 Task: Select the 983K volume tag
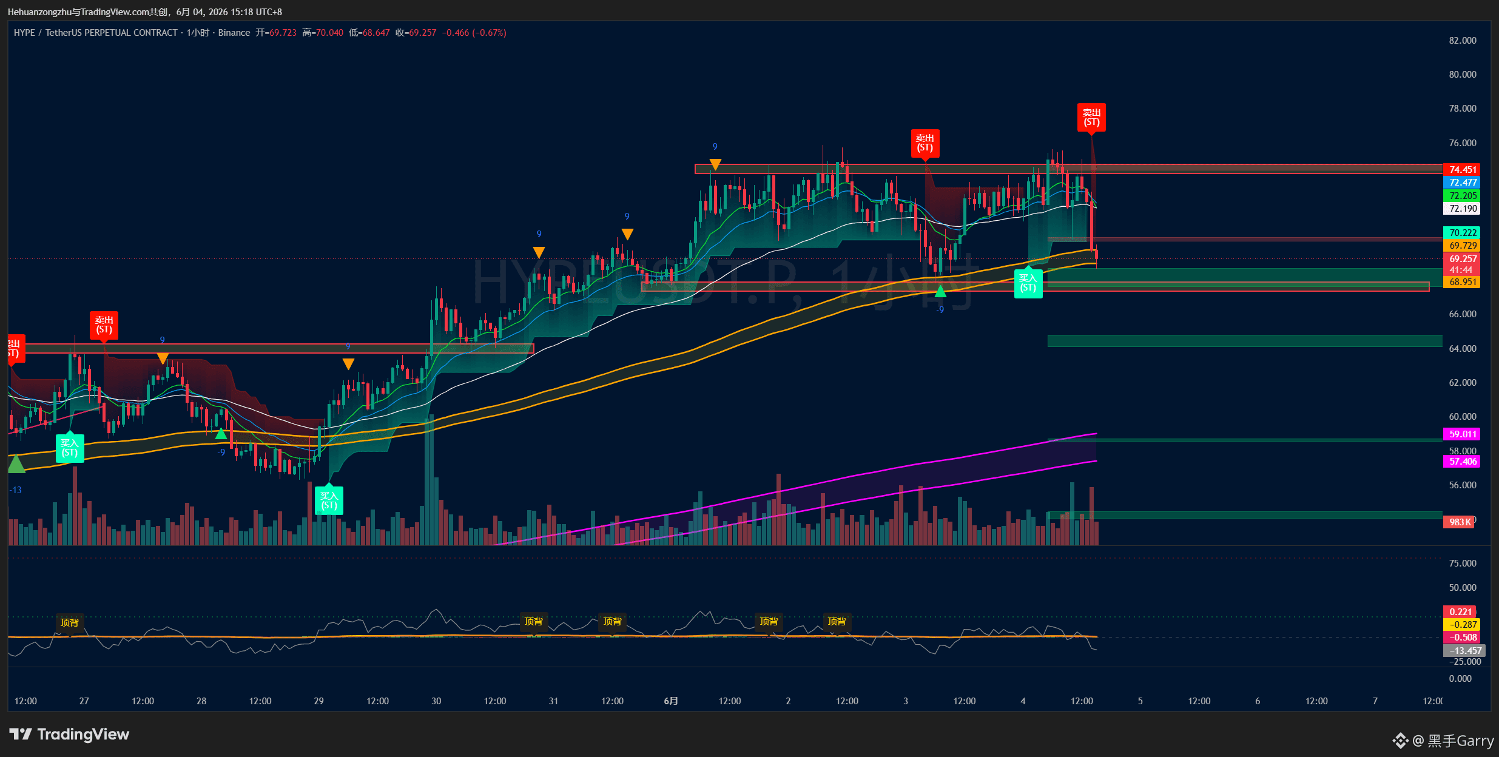1458,522
